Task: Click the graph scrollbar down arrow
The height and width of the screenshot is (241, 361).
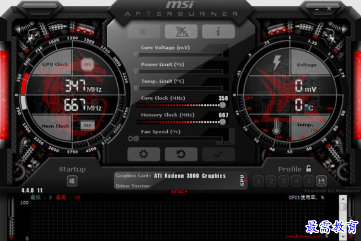Action: tap(343, 237)
